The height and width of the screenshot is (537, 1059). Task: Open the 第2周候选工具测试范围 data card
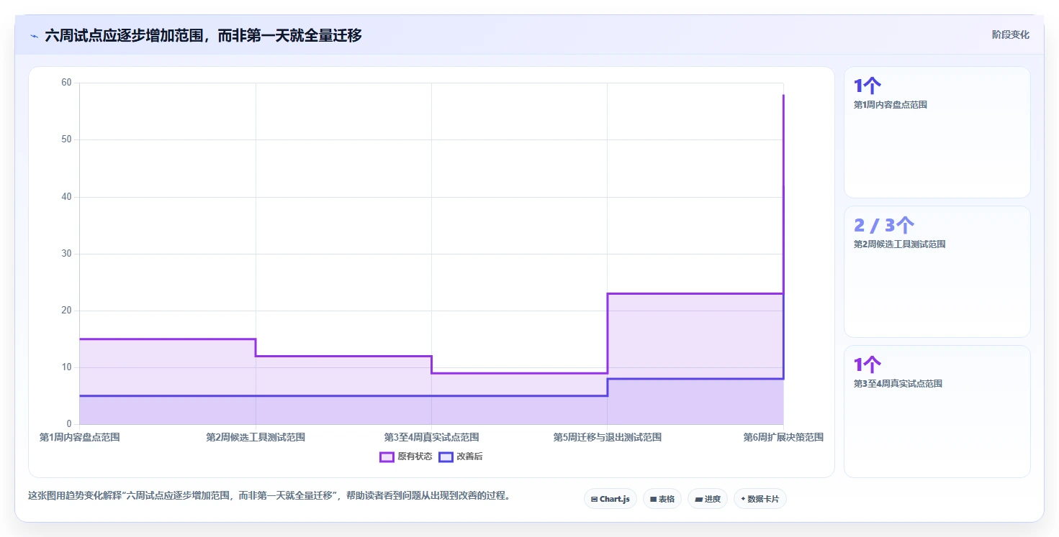[937, 272]
